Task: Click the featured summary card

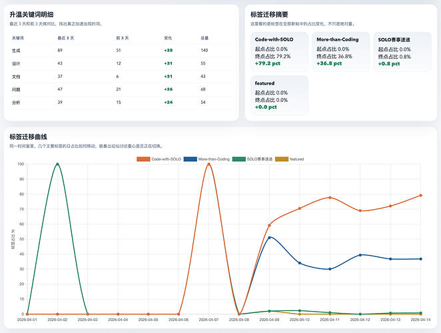Action: click(279, 95)
